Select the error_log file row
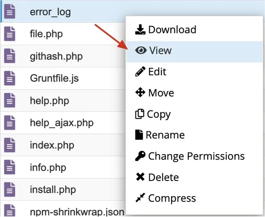This screenshot has height=217, width=265. point(50,12)
